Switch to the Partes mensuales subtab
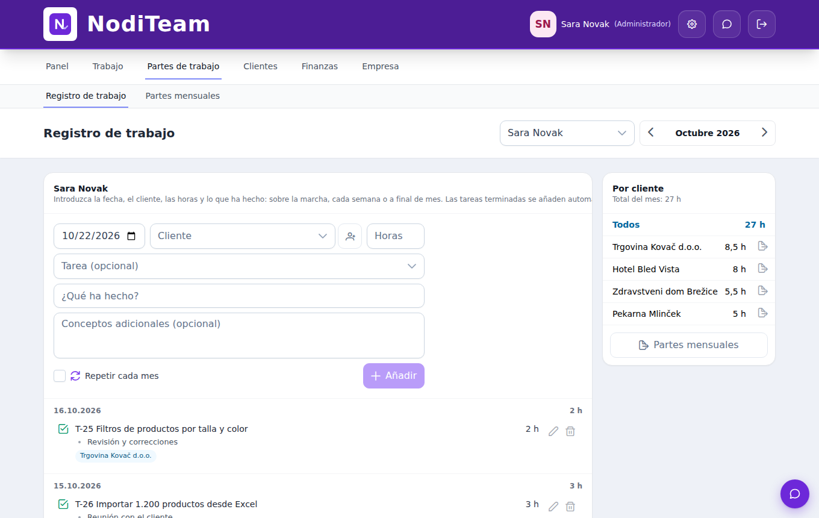The image size is (819, 518). (182, 96)
